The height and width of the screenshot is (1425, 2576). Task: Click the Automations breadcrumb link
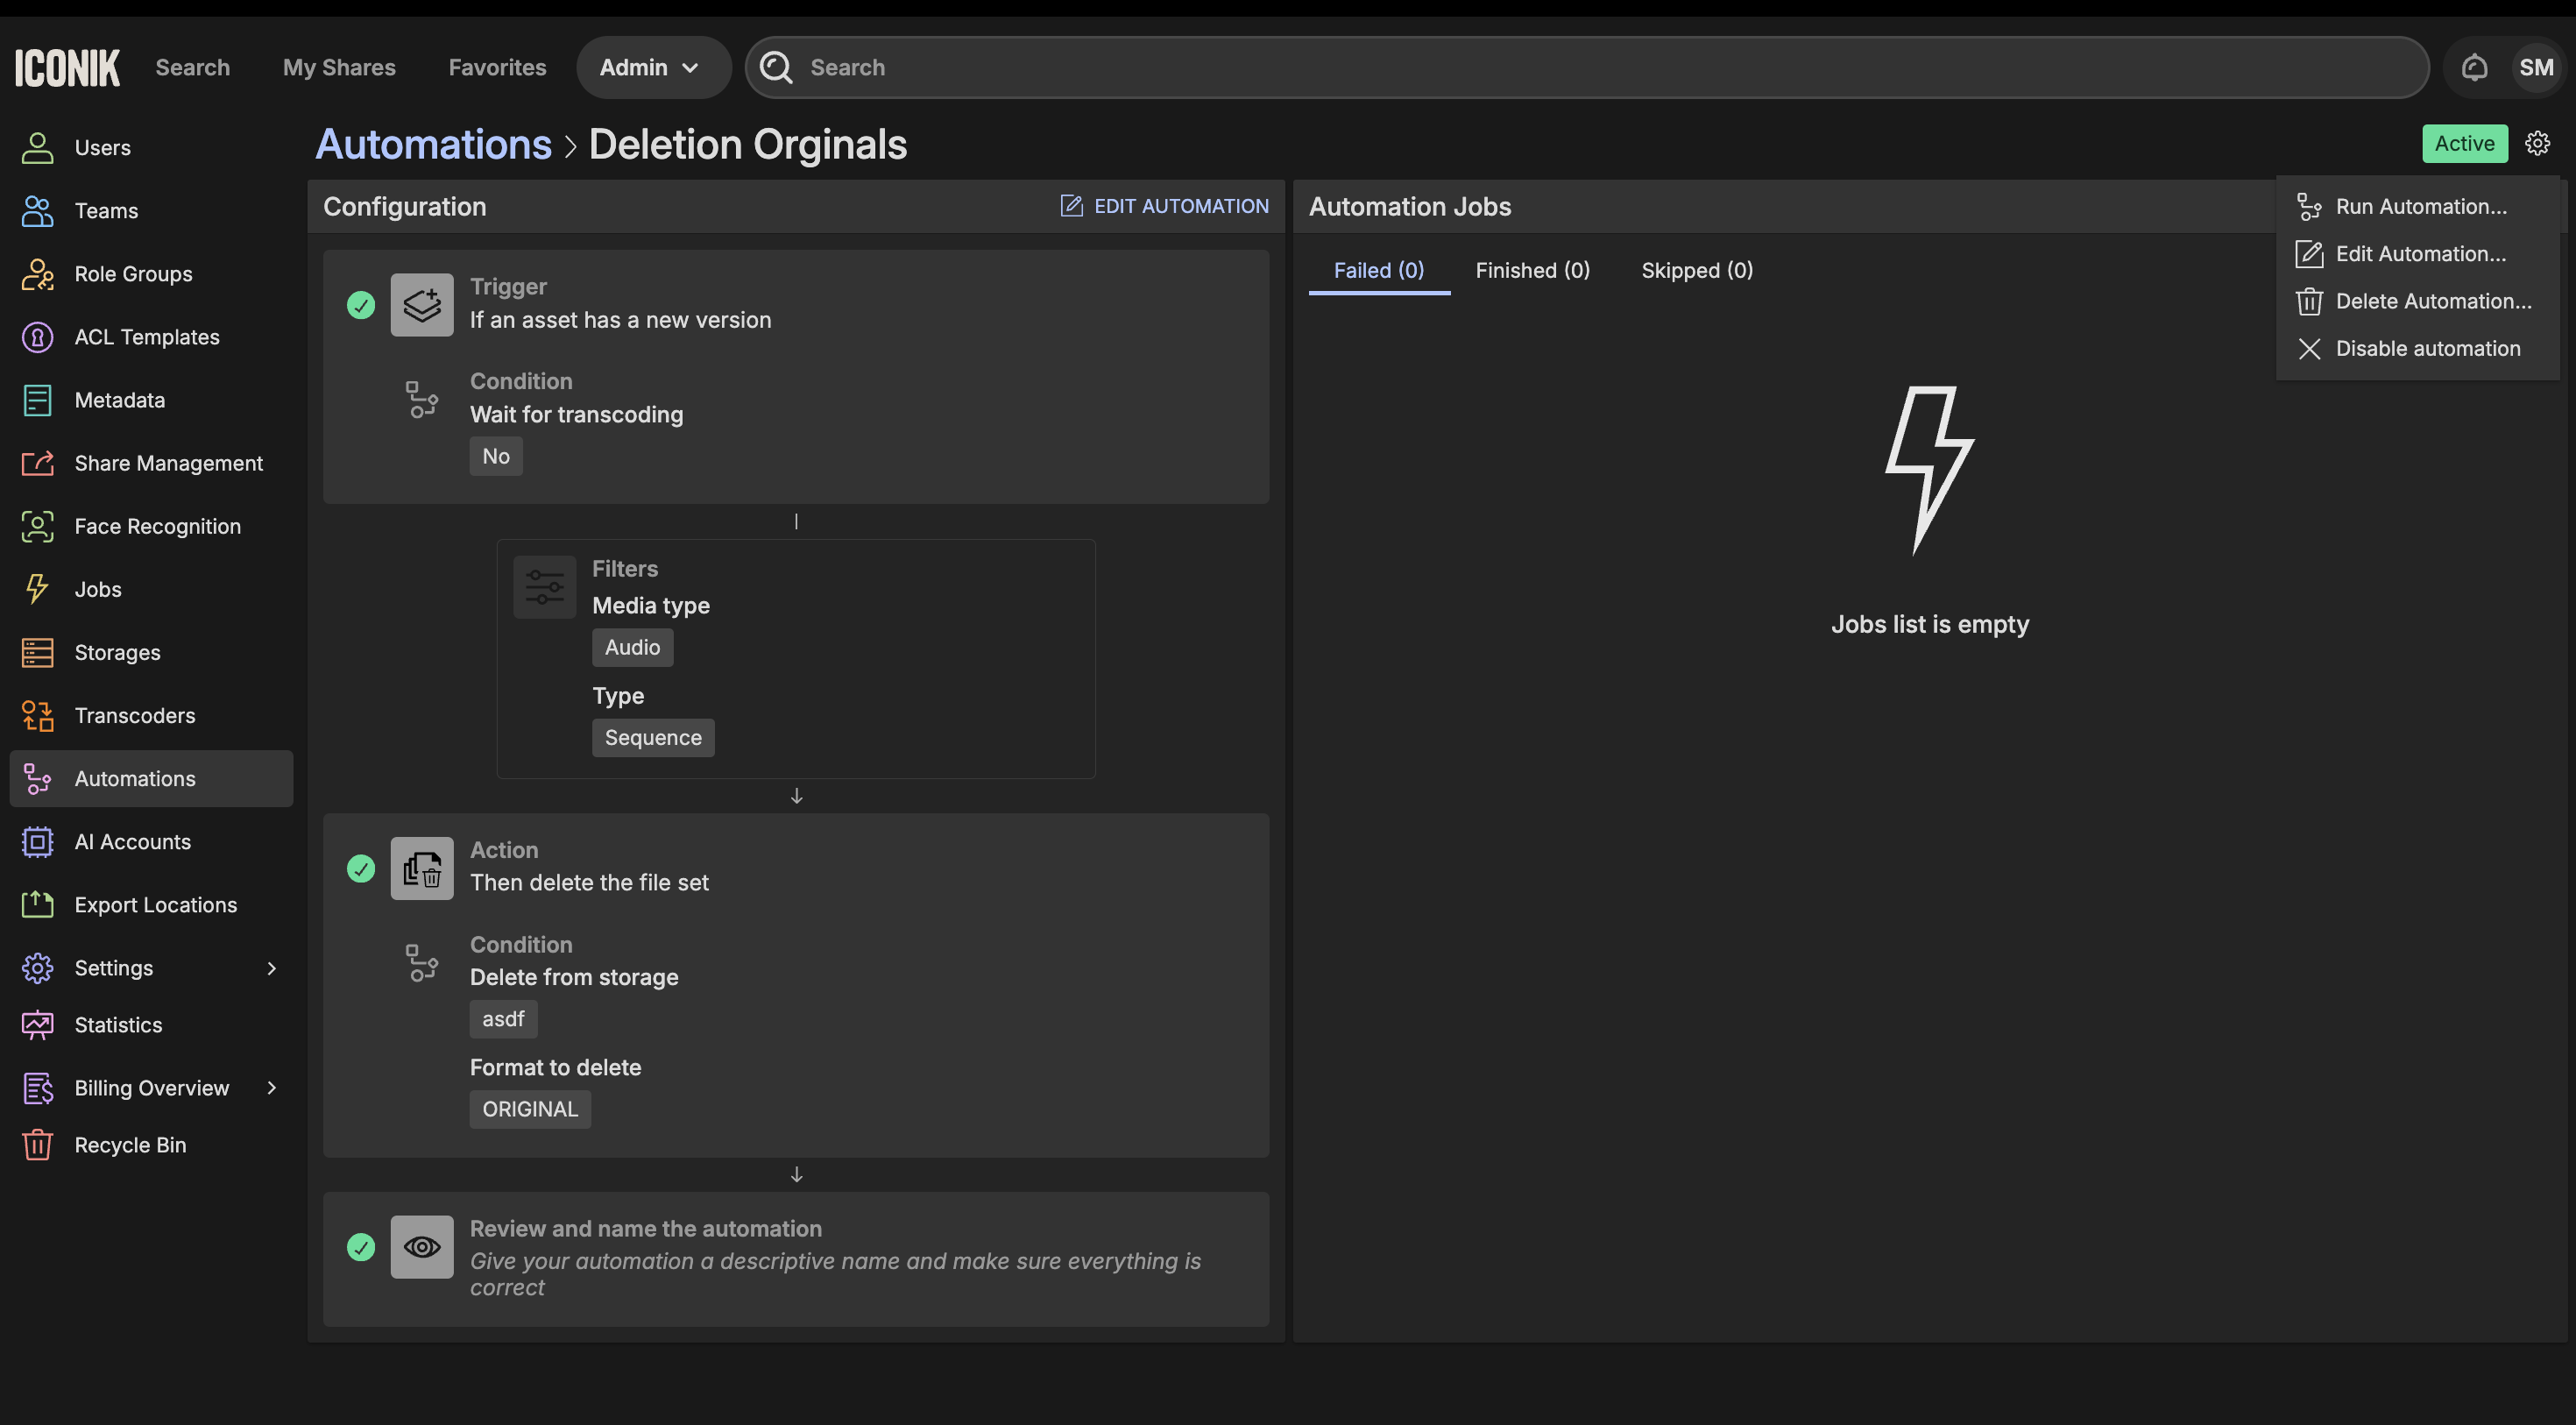tap(433, 144)
